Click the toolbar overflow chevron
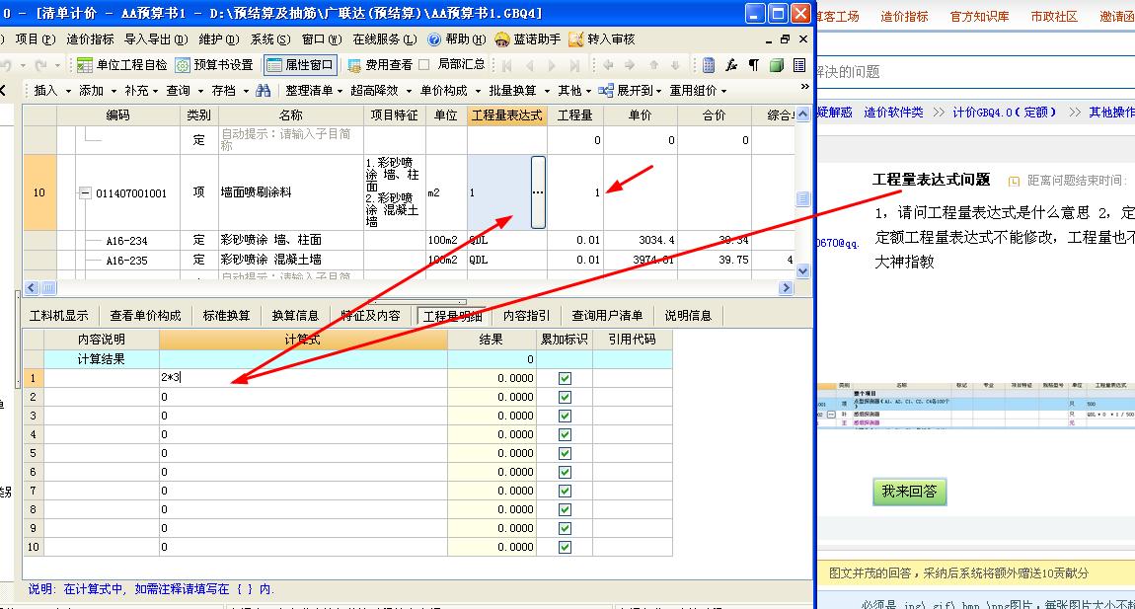This screenshot has width=1135, height=609. coord(804,87)
